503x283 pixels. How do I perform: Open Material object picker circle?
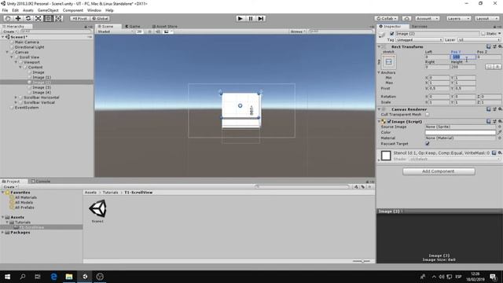(x=499, y=138)
